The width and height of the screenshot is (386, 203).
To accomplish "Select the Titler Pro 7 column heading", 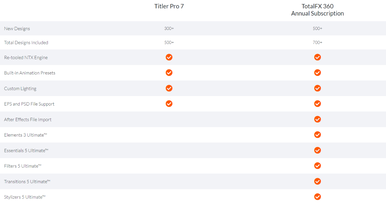I will tap(169, 6).
